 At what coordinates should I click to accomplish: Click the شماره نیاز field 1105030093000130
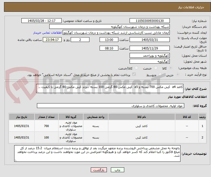click(149, 21)
